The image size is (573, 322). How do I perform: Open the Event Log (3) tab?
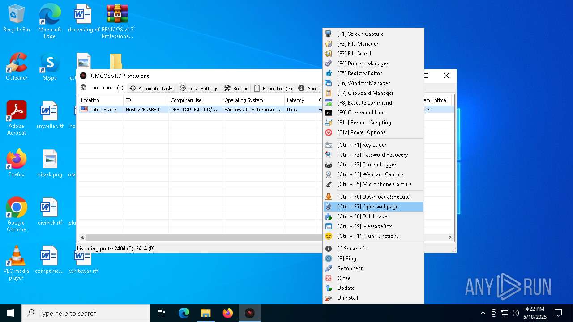click(x=273, y=89)
